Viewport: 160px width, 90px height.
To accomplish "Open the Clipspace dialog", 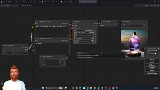I will coord(152,68).
